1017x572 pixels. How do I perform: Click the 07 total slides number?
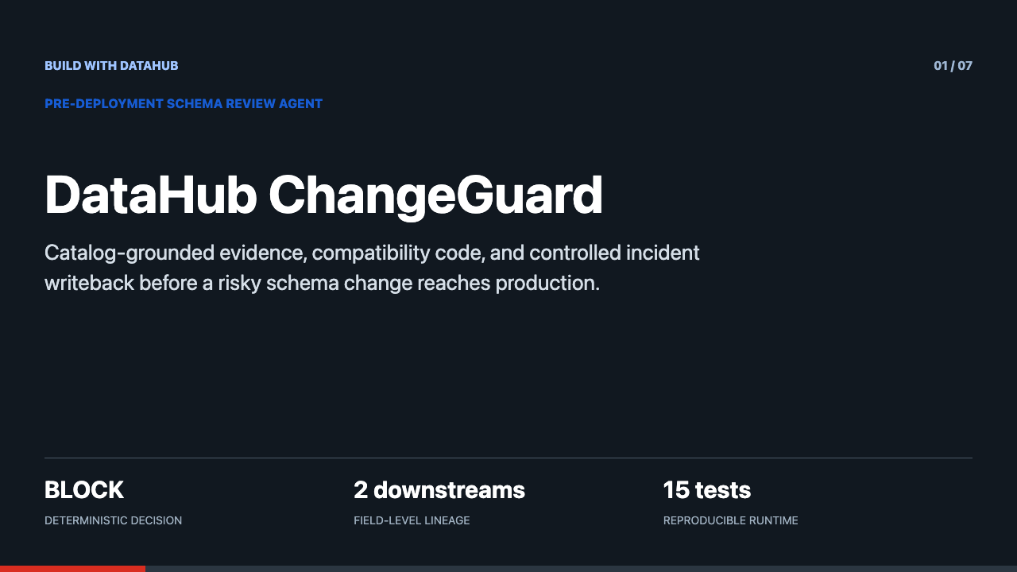coord(965,66)
